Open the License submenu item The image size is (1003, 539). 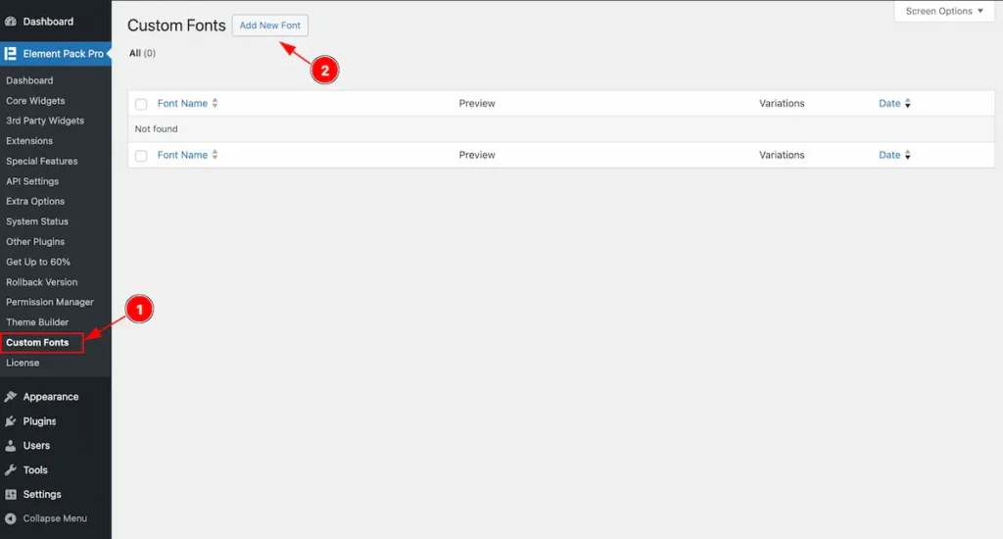[x=23, y=363]
